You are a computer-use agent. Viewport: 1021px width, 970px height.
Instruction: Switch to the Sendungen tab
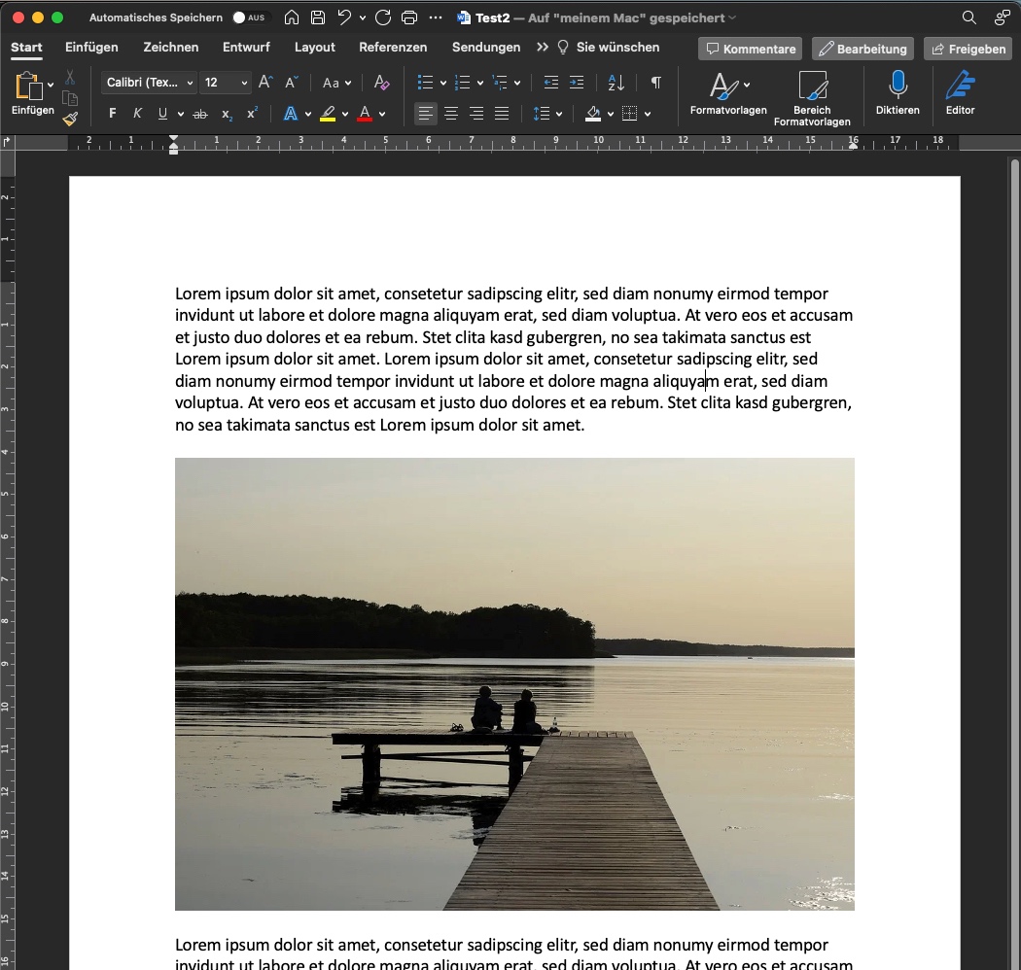[x=486, y=47]
